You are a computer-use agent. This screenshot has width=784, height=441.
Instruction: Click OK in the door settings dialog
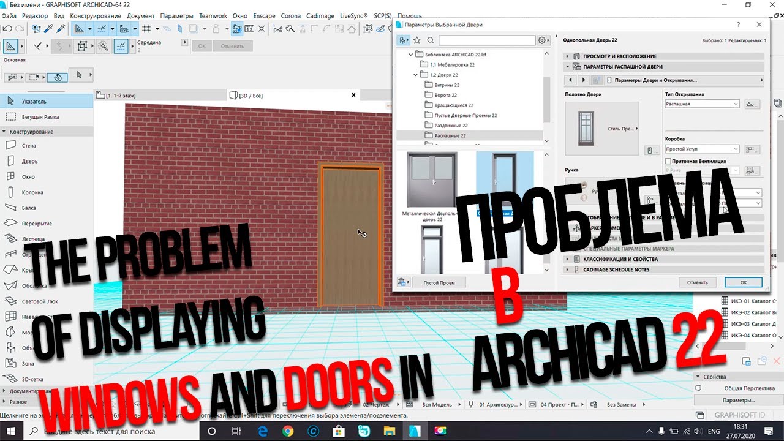point(743,282)
